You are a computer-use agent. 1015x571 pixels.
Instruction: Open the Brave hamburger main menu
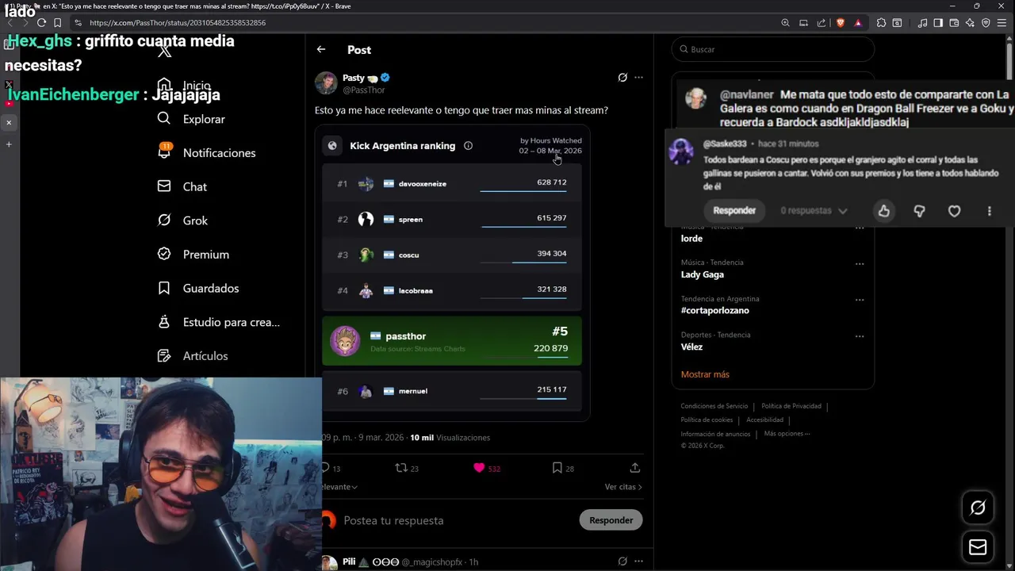tap(1003, 23)
